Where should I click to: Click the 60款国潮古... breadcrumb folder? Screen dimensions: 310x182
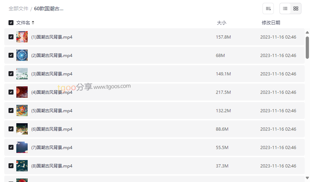[x=49, y=9]
